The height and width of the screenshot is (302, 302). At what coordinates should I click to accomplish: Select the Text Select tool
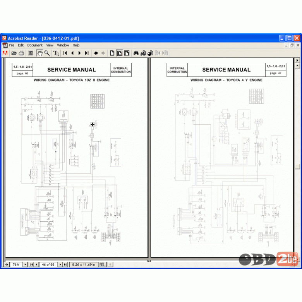56,53
